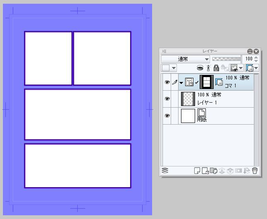
Task: Click the layer list vertical scrollbar
Action: pyautogui.click(x=256, y=120)
